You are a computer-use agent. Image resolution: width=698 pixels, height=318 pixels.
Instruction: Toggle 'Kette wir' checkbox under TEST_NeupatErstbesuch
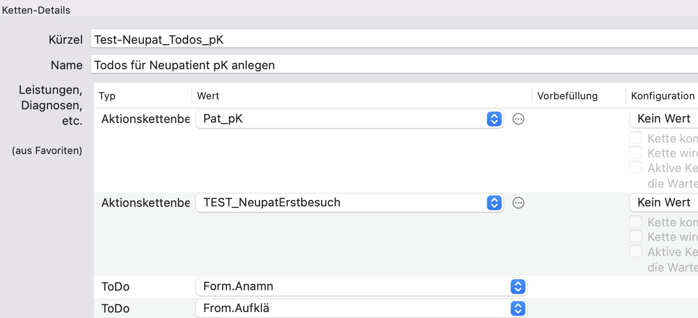click(636, 236)
